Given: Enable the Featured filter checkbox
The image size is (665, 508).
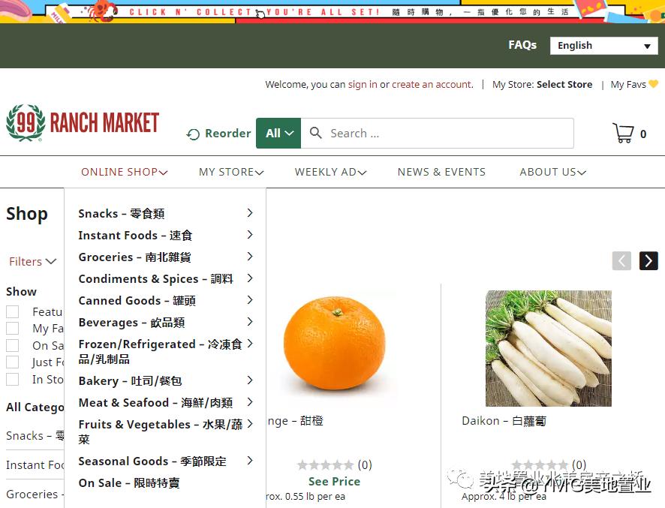Looking at the screenshot, I should tap(12, 311).
